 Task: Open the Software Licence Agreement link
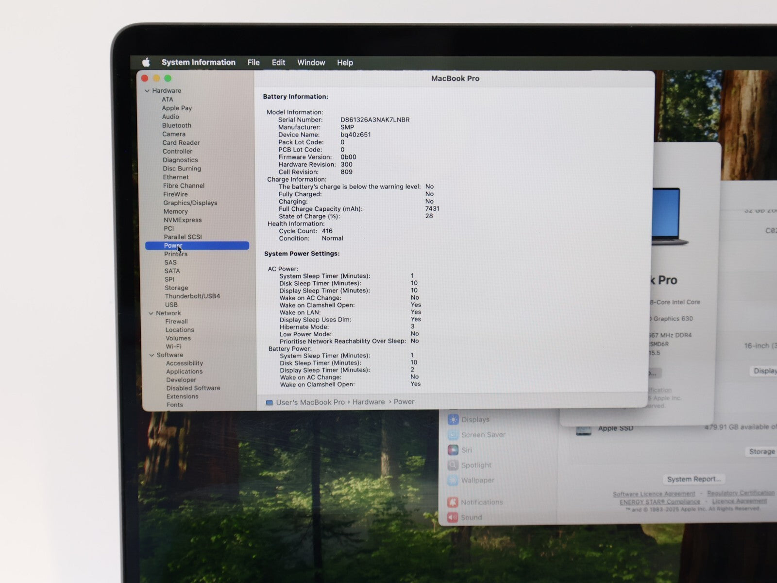[654, 494]
